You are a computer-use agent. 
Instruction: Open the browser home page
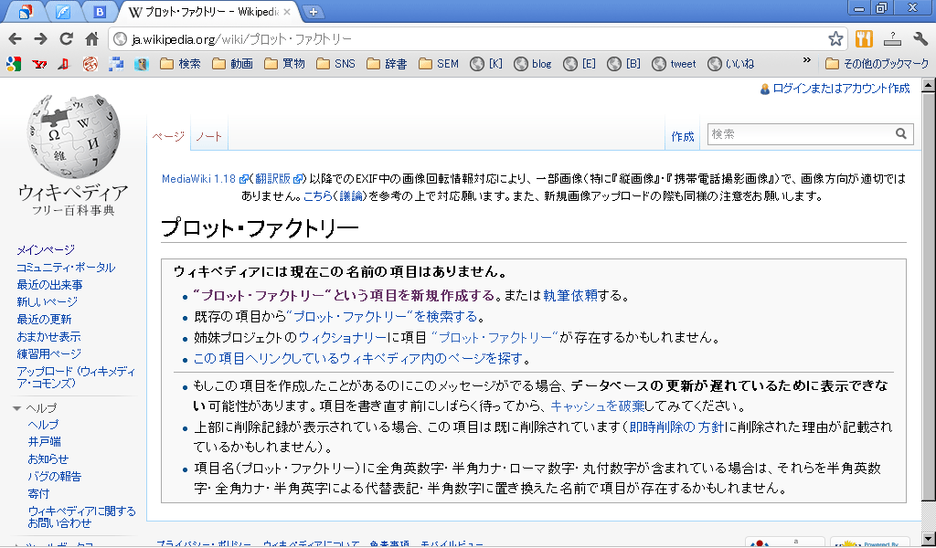click(x=92, y=39)
